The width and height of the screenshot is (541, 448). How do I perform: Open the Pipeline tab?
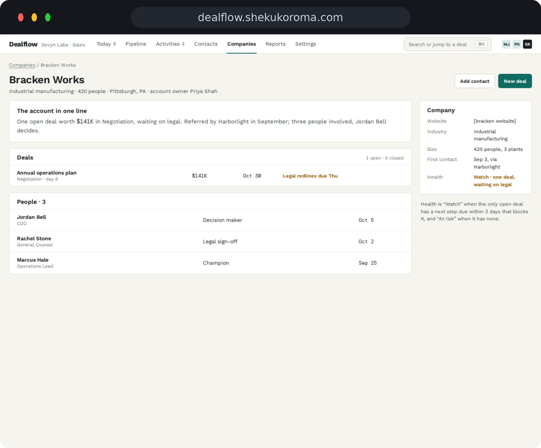(x=136, y=44)
